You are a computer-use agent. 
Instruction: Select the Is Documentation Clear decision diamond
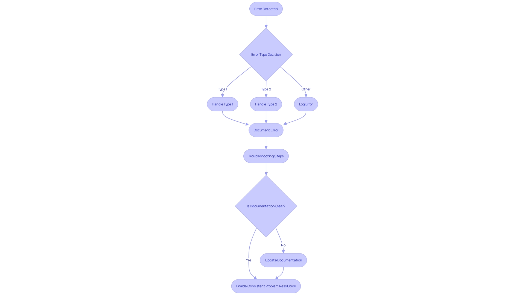(266, 206)
